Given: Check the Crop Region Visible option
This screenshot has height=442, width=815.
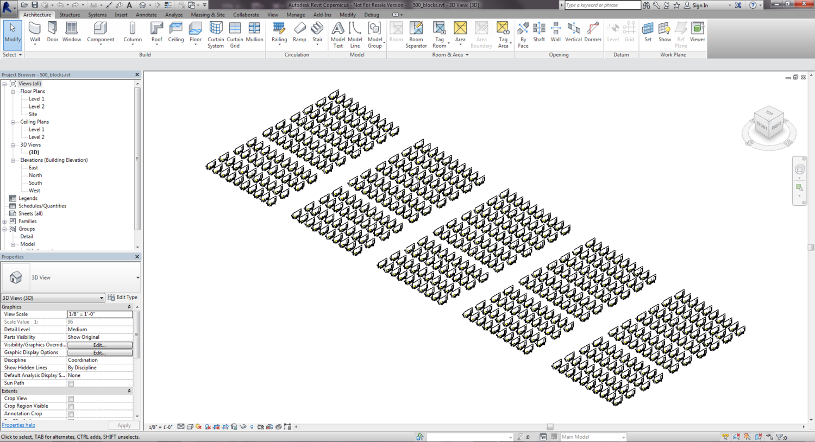Looking at the screenshot, I should click(71, 406).
